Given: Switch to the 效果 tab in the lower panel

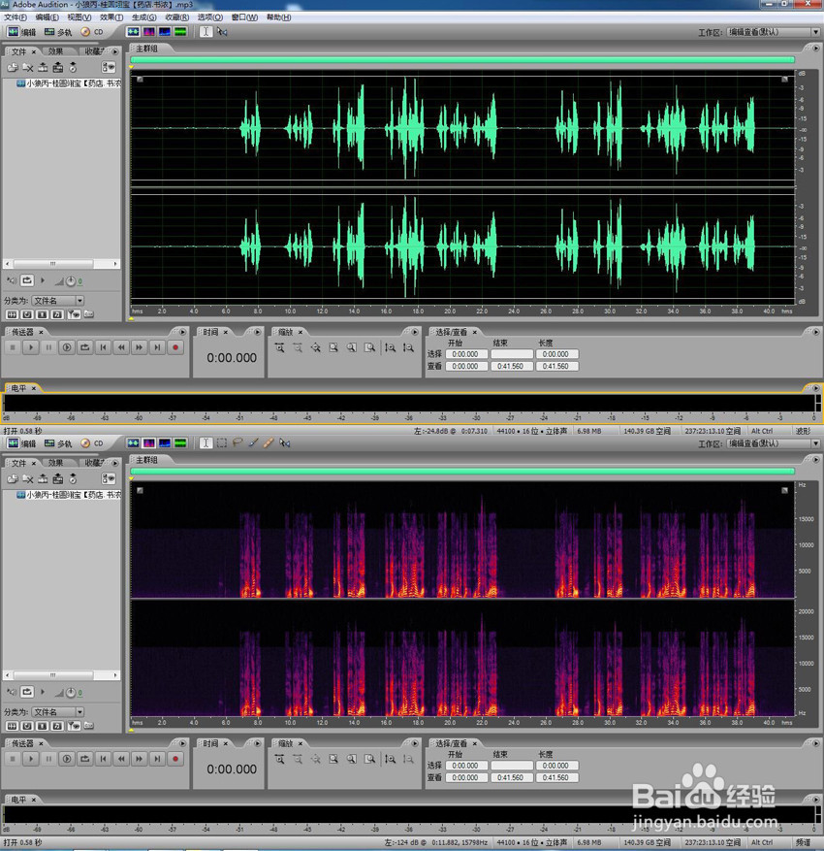Looking at the screenshot, I should pyautogui.click(x=55, y=463).
